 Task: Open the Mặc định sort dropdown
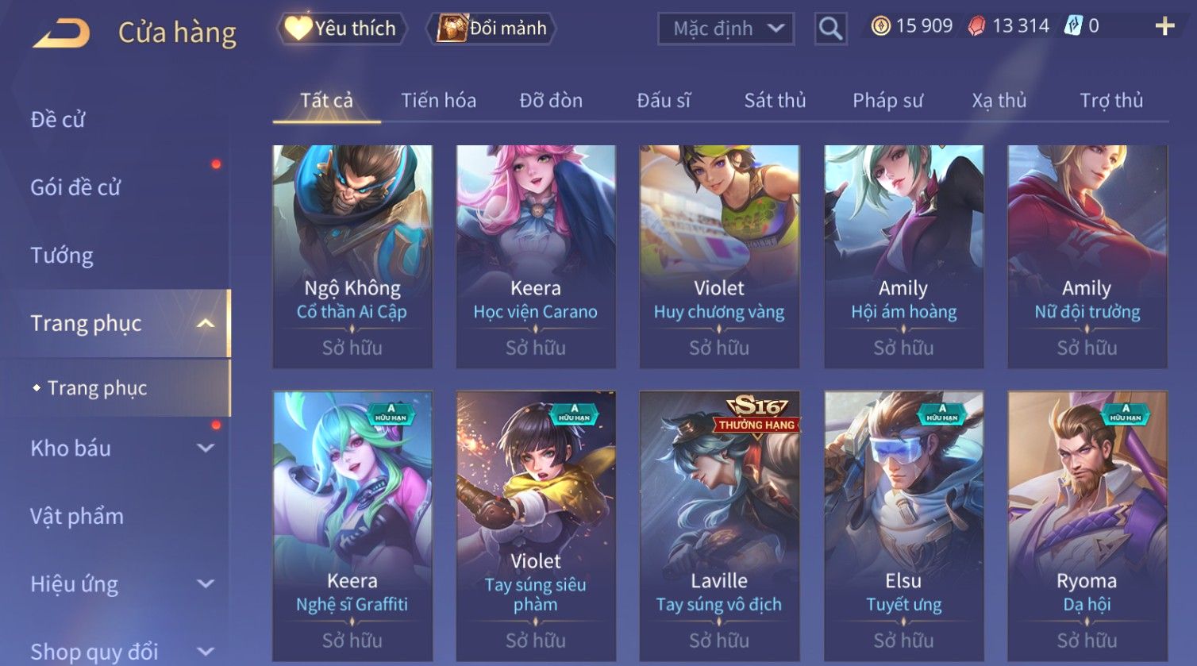point(726,29)
